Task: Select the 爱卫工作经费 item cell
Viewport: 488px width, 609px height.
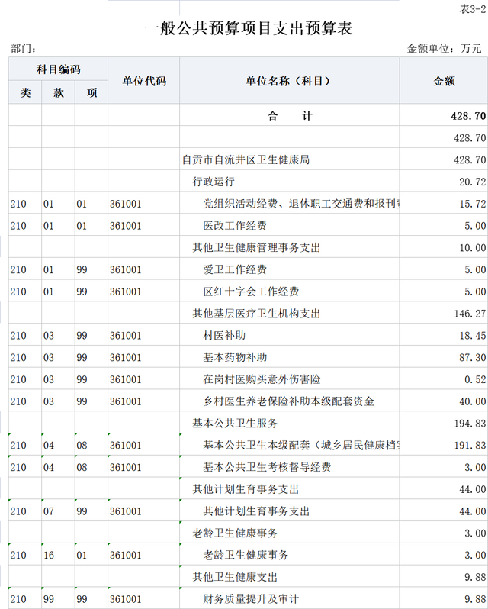Action: [235, 270]
